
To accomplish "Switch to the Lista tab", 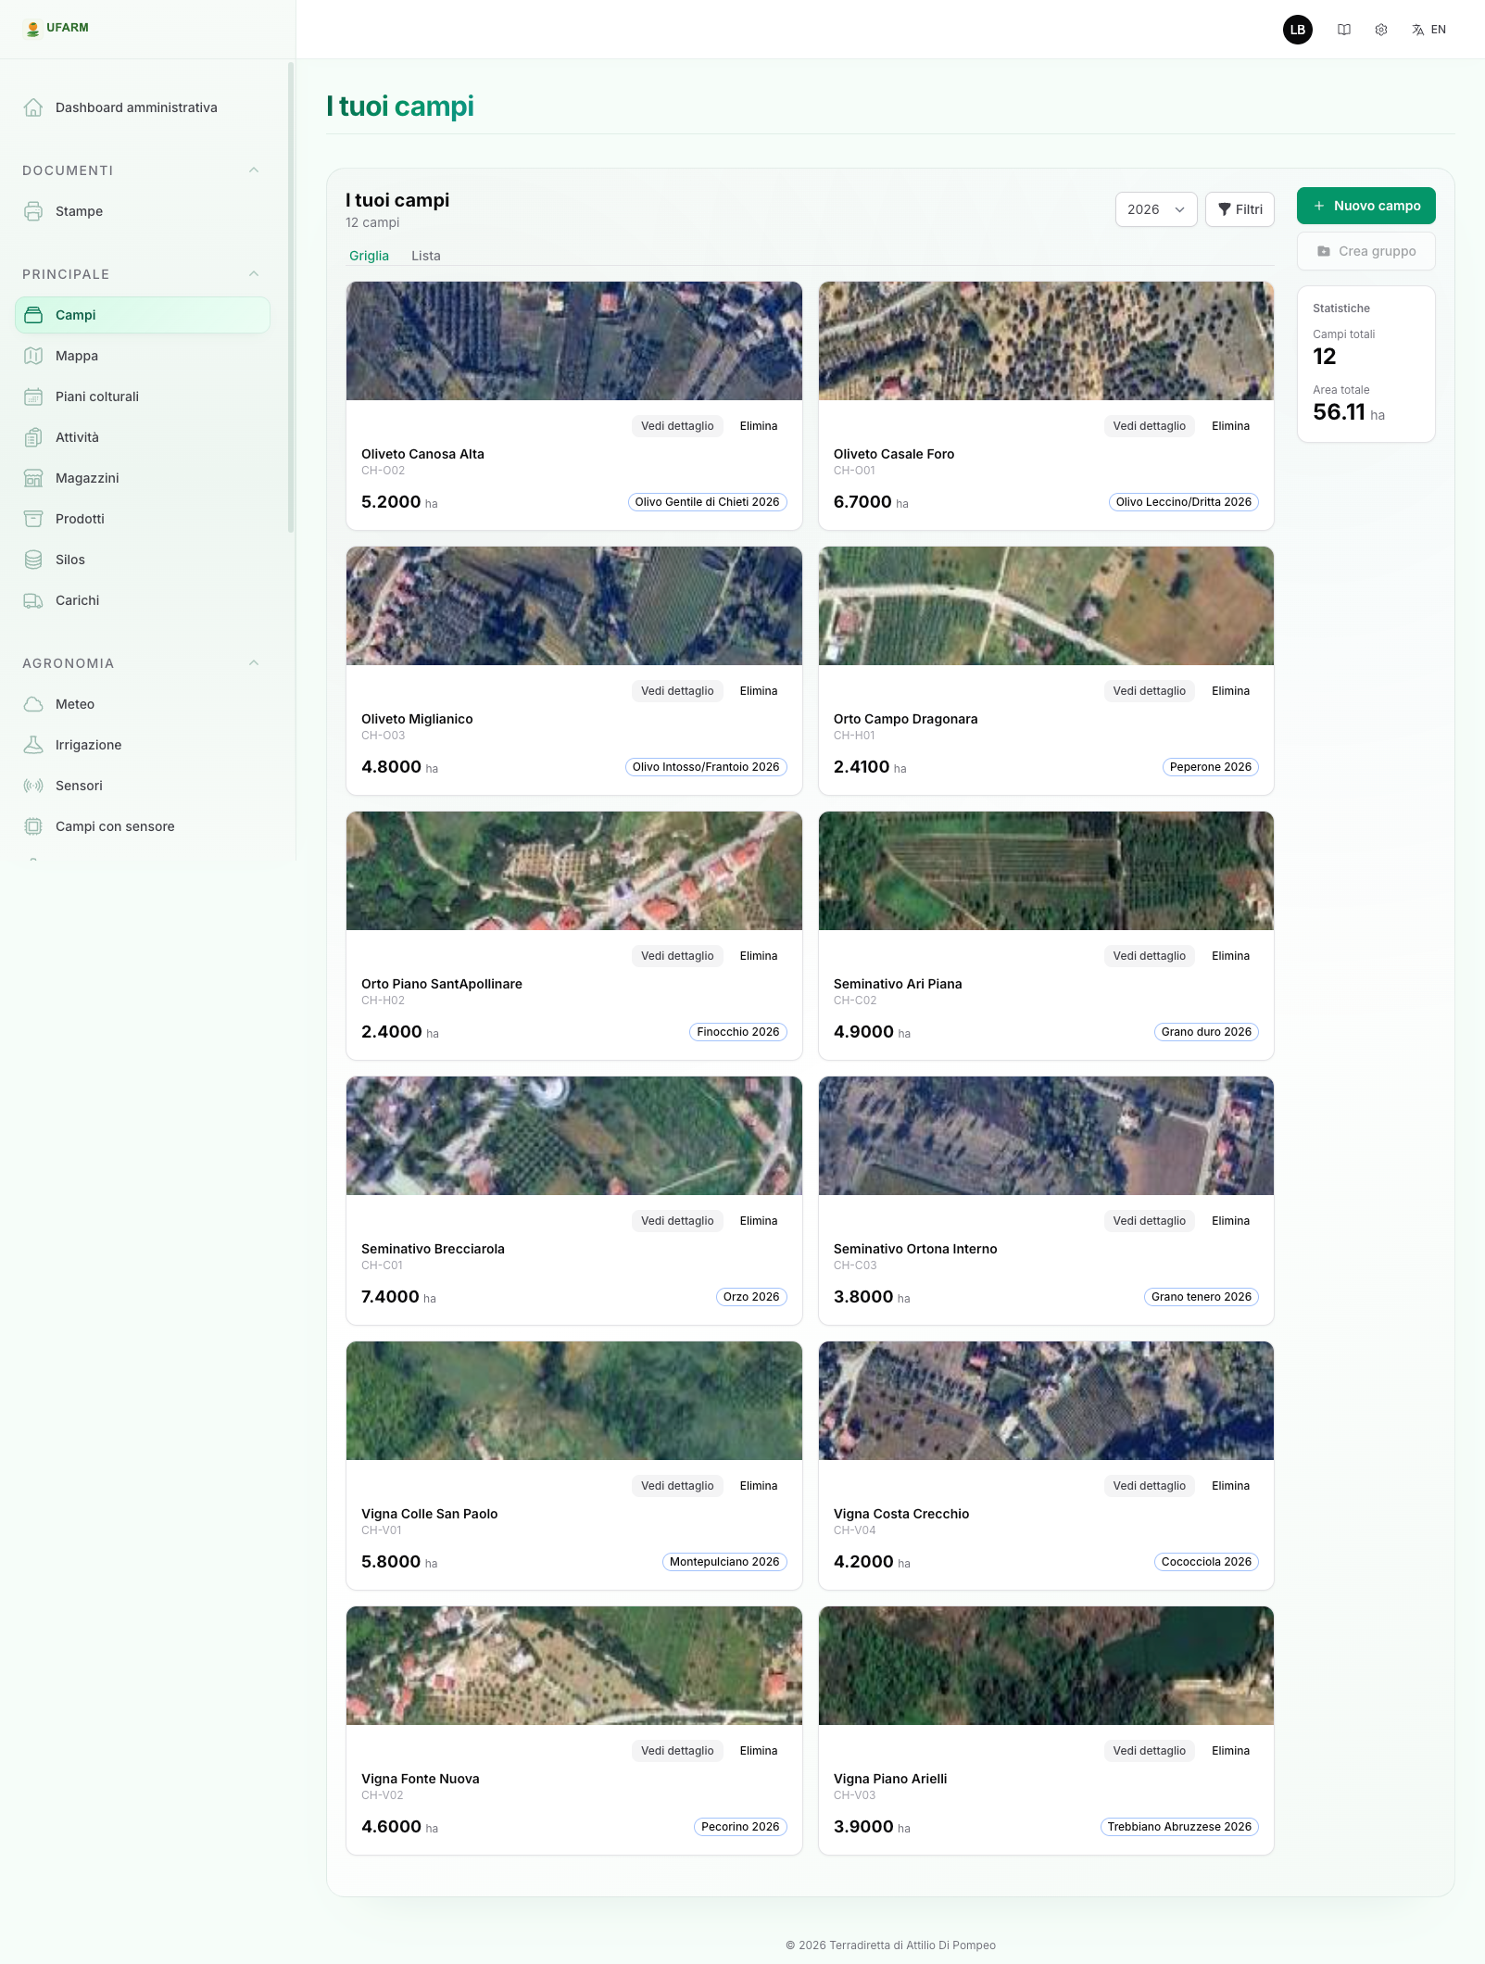I will coord(426,256).
